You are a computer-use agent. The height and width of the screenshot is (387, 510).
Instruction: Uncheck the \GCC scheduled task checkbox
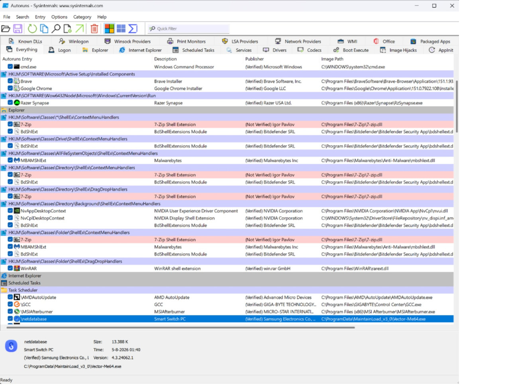click(x=10, y=304)
